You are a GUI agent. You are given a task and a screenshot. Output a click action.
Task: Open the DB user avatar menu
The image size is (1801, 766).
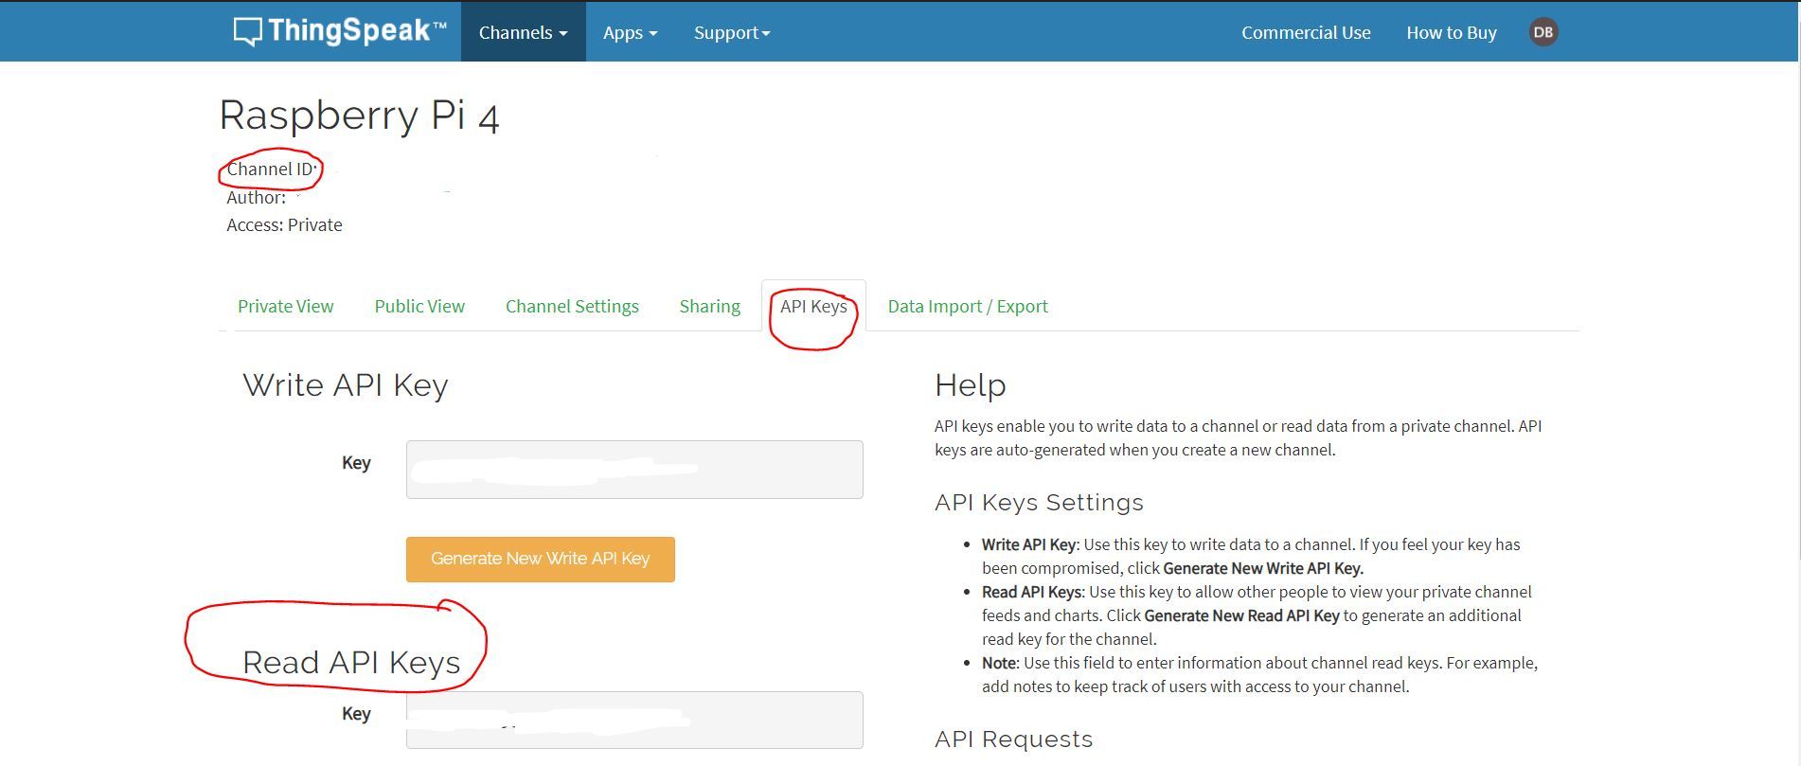[1542, 32]
